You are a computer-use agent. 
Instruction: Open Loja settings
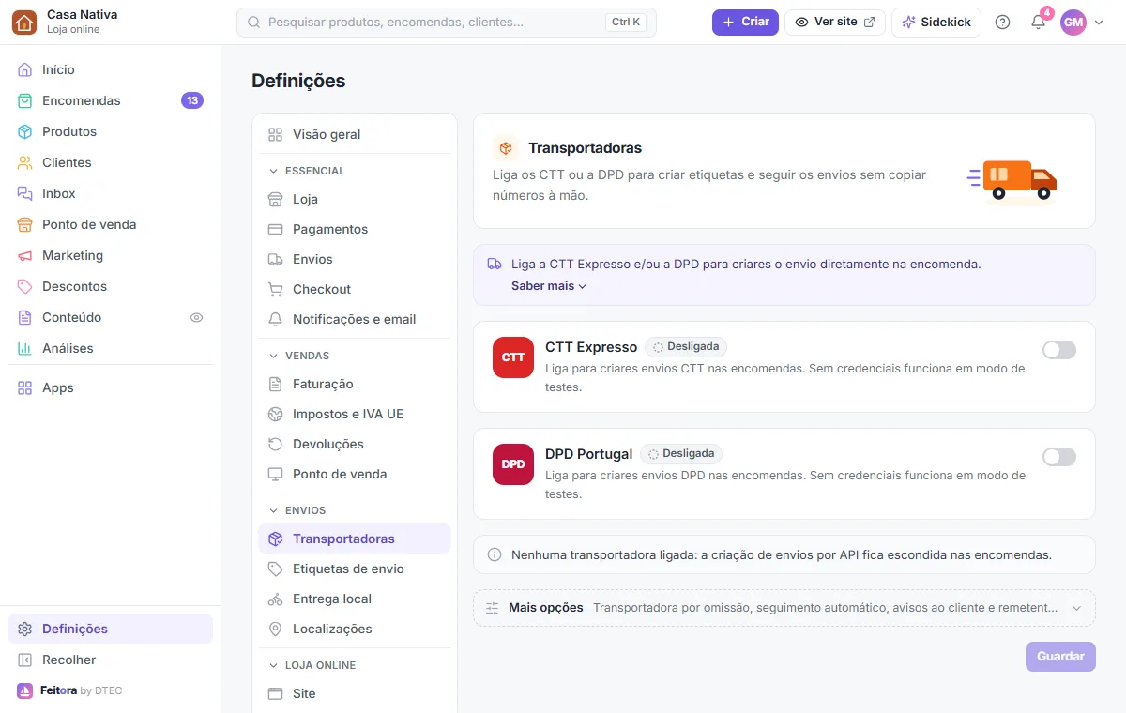click(355, 199)
